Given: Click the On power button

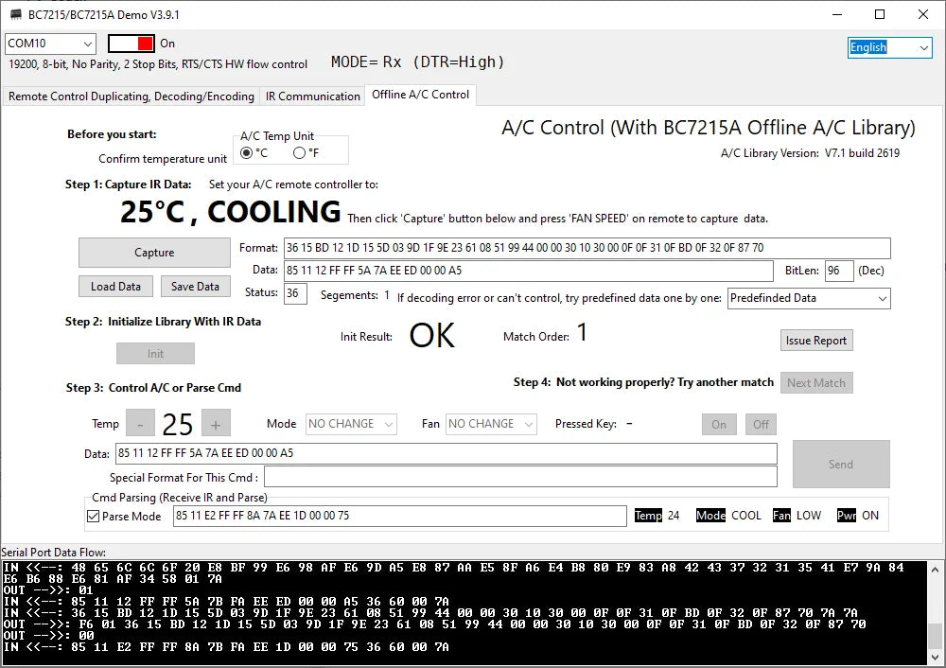Looking at the screenshot, I should tap(719, 425).
